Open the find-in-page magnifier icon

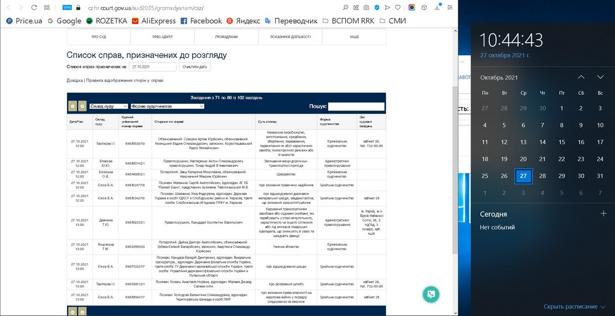coord(346,7)
